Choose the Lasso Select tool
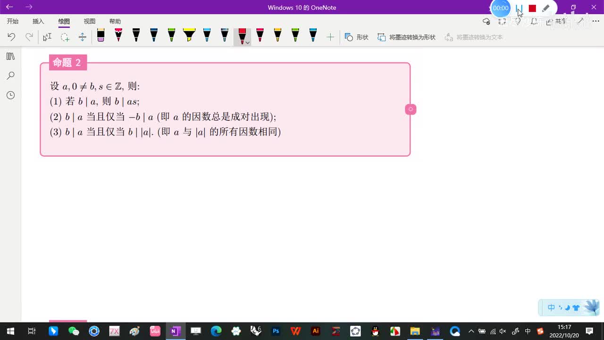 coord(65,37)
